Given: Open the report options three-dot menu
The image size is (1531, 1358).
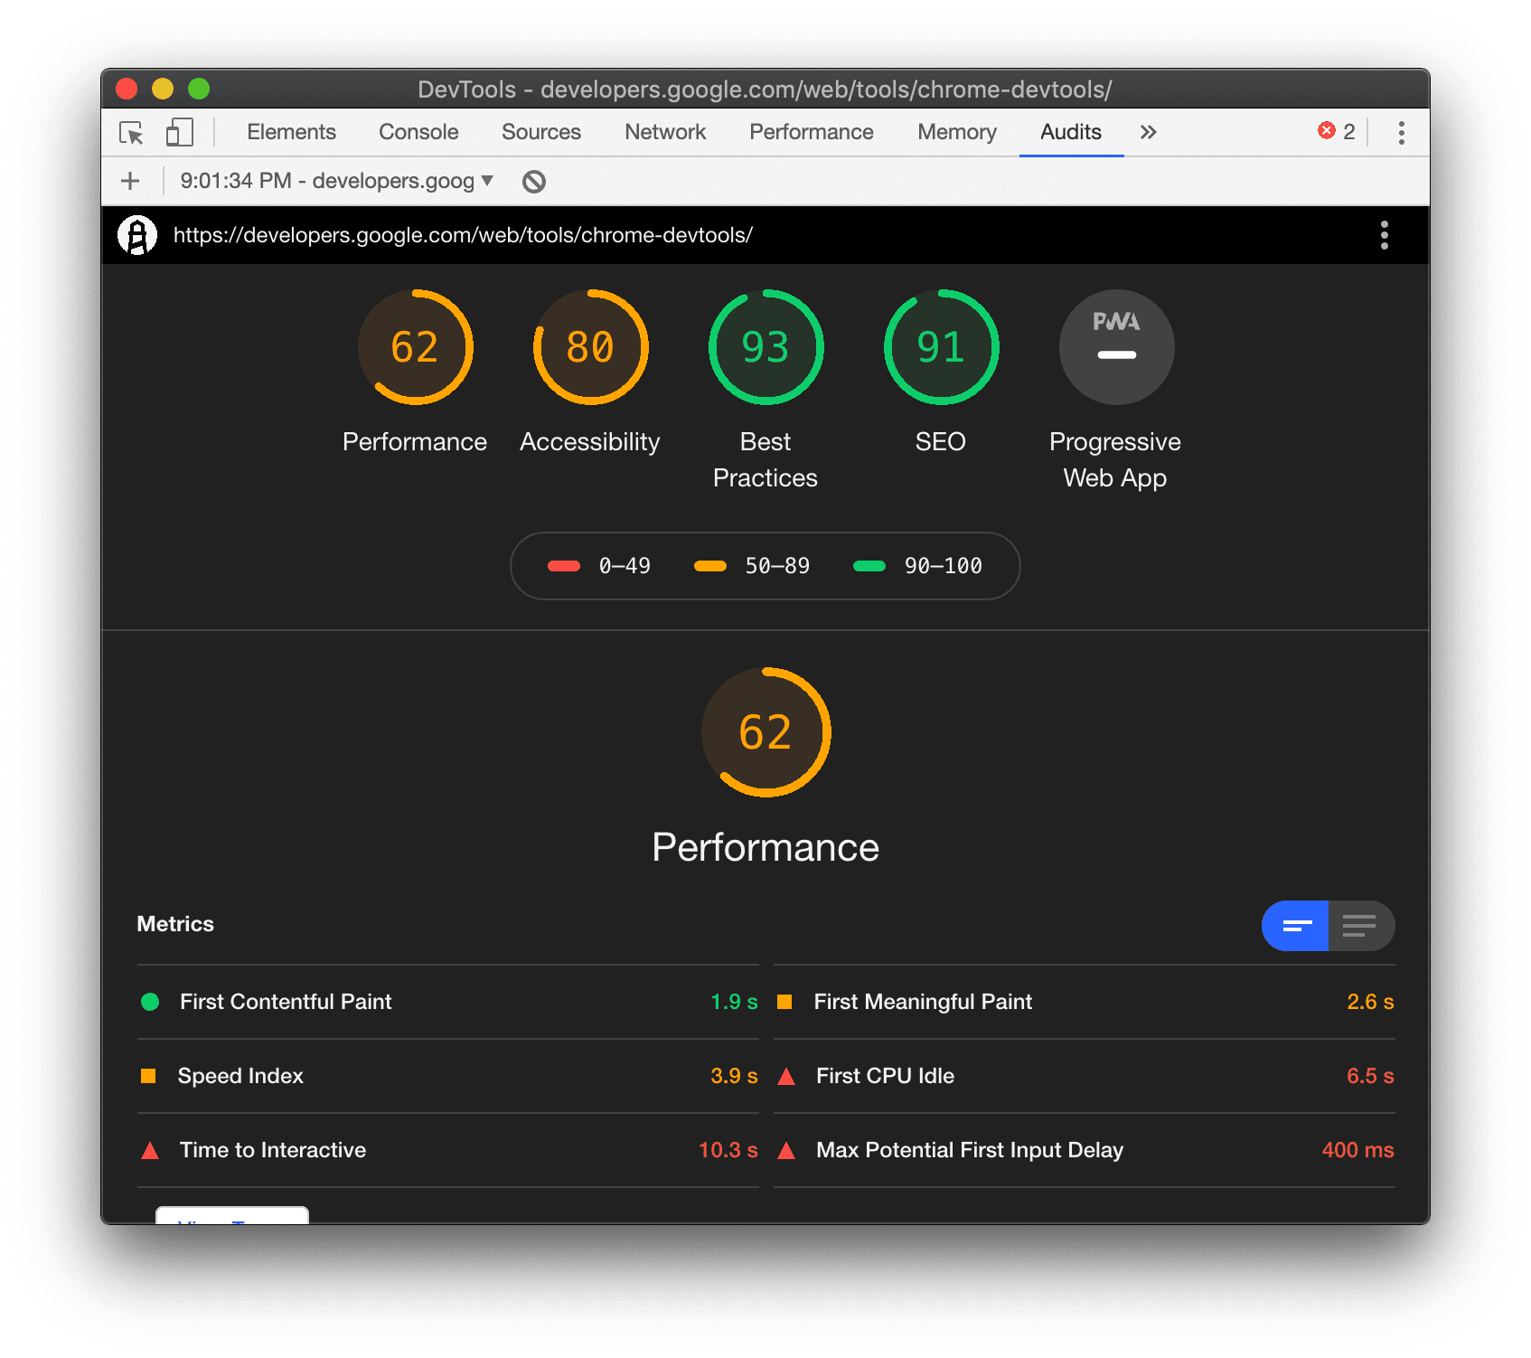Looking at the screenshot, I should tap(1383, 235).
